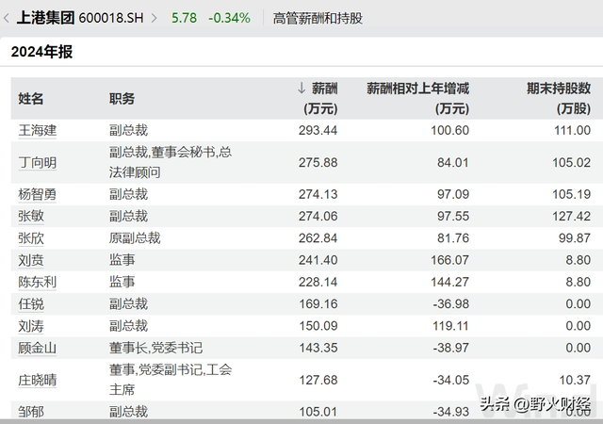The width and height of the screenshot is (603, 424).
Task: Select salary change value 144.27
Action: coord(450,282)
